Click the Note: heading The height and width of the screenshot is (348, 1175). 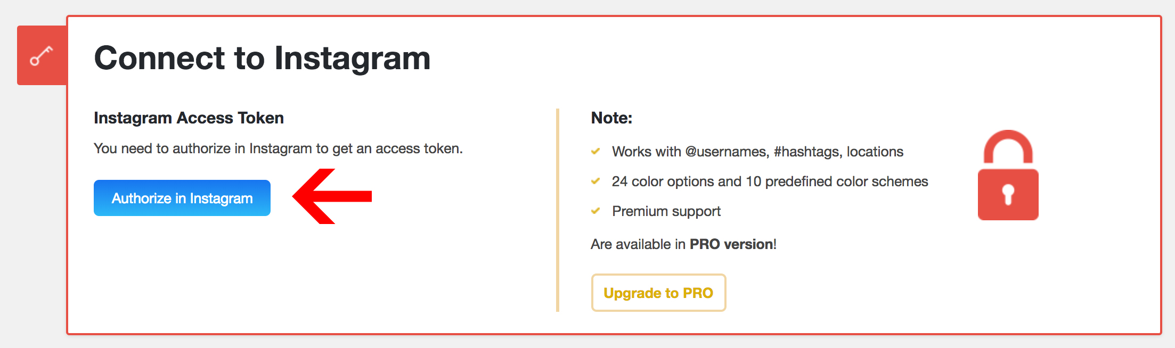(611, 118)
